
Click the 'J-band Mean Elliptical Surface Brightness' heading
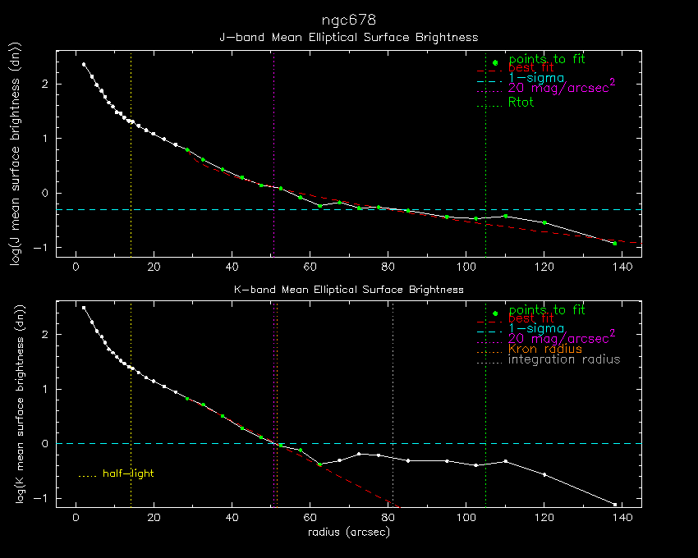tap(348, 38)
